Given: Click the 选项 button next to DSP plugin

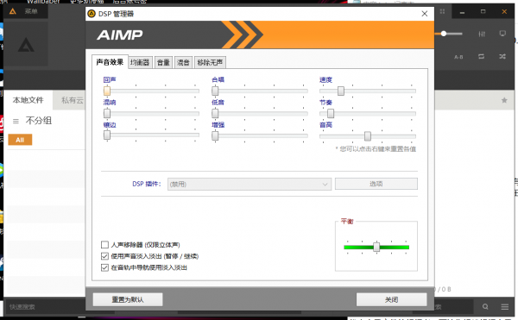Looking at the screenshot, I should click(x=376, y=184).
